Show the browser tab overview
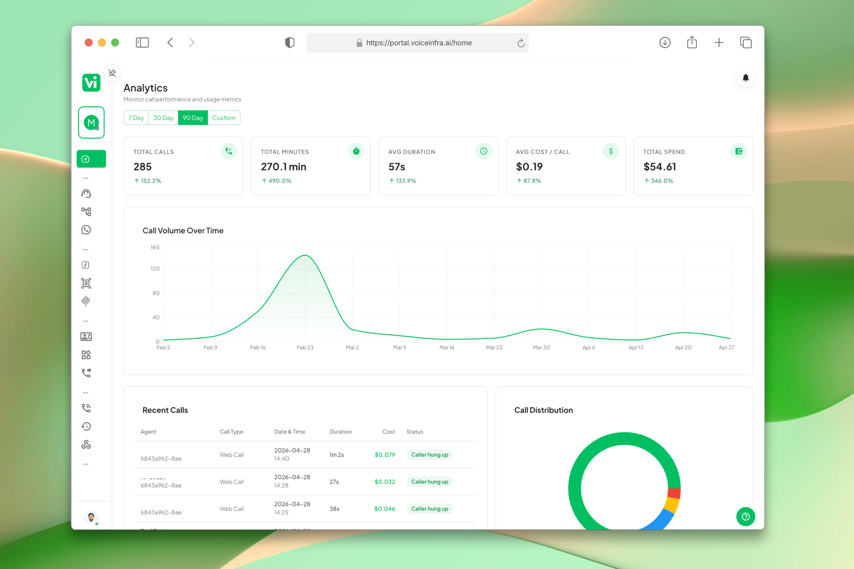Image resolution: width=854 pixels, height=569 pixels. pyautogui.click(x=746, y=43)
